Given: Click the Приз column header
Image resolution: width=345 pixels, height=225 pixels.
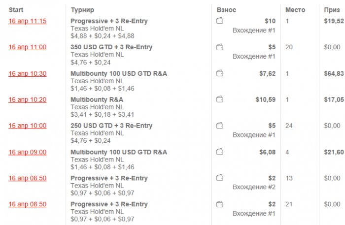Looking at the screenshot, I should click(331, 10).
